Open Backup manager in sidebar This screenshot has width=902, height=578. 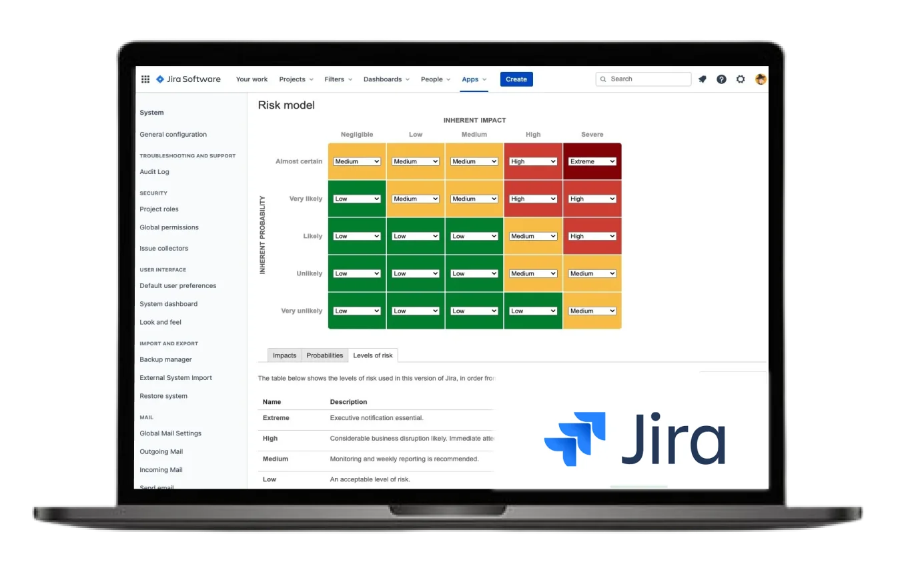coord(165,360)
